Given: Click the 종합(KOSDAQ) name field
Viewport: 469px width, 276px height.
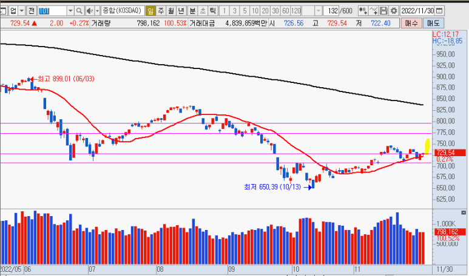Looking at the screenshot, I should click(123, 11).
